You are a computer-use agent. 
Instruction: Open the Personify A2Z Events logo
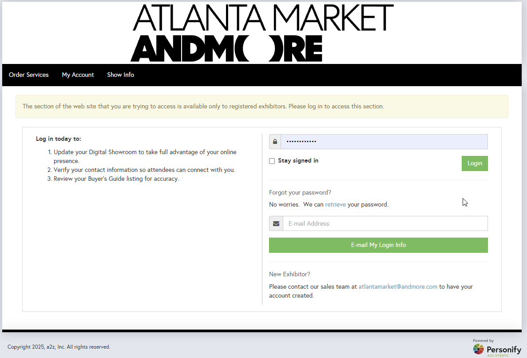click(497, 349)
